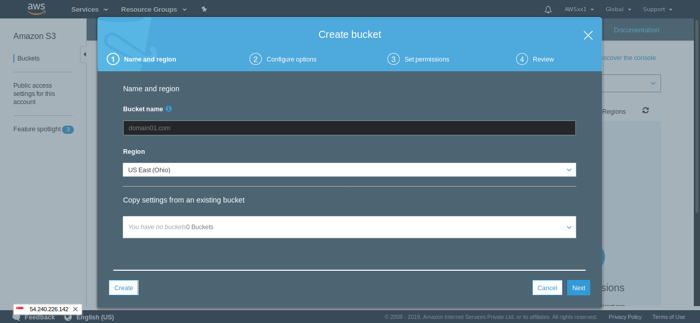The image size is (700, 323).
Task: Click into the Bucket name field
Action: tap(349, 128)
